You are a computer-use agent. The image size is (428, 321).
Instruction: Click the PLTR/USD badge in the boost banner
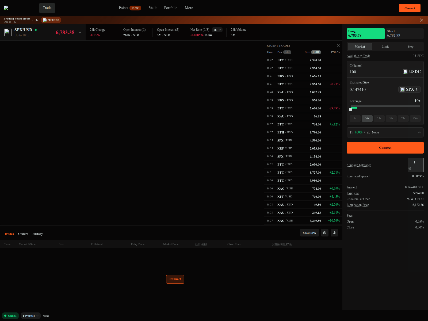pos(51,20)
